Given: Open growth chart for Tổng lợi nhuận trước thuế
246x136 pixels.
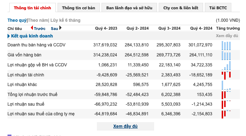Looking at the screenshot, I should click(226, 95).
